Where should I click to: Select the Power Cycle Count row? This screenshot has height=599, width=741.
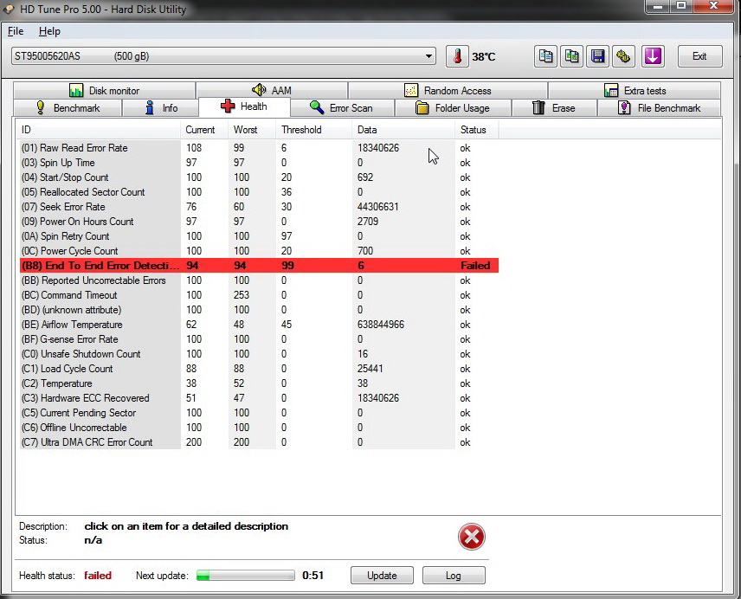pyautogui.click(x=259, y=251)
